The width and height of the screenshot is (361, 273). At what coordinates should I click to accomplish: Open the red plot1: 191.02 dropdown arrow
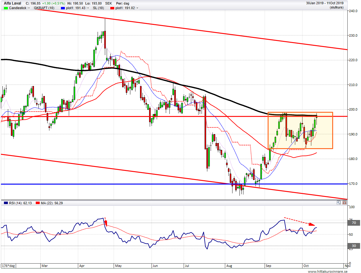click(137, 8)
